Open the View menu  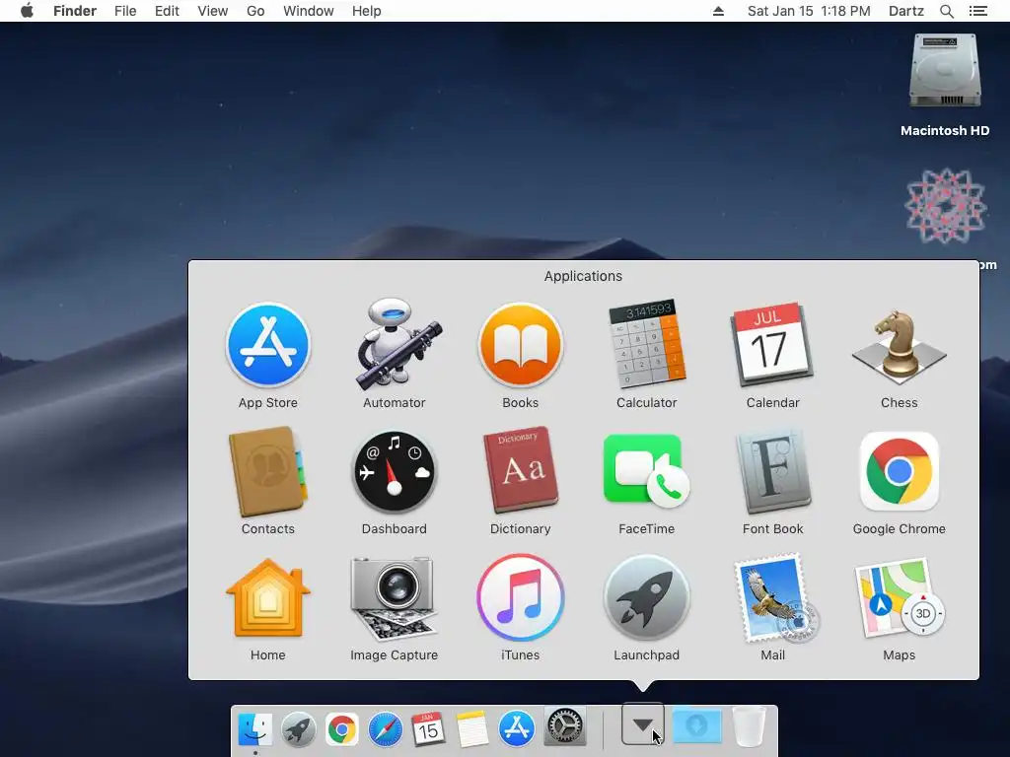tap(213, 11)
